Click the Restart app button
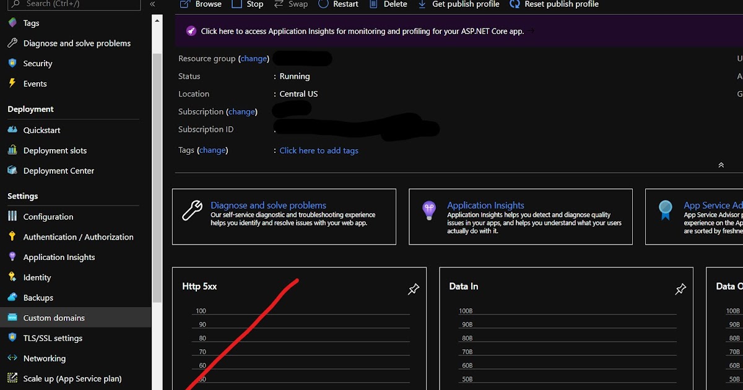 (338, 4)
